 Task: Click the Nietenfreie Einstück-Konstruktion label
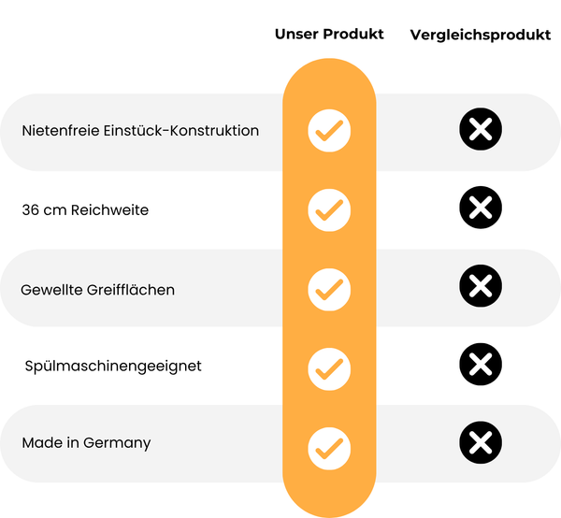pos(140,131)
